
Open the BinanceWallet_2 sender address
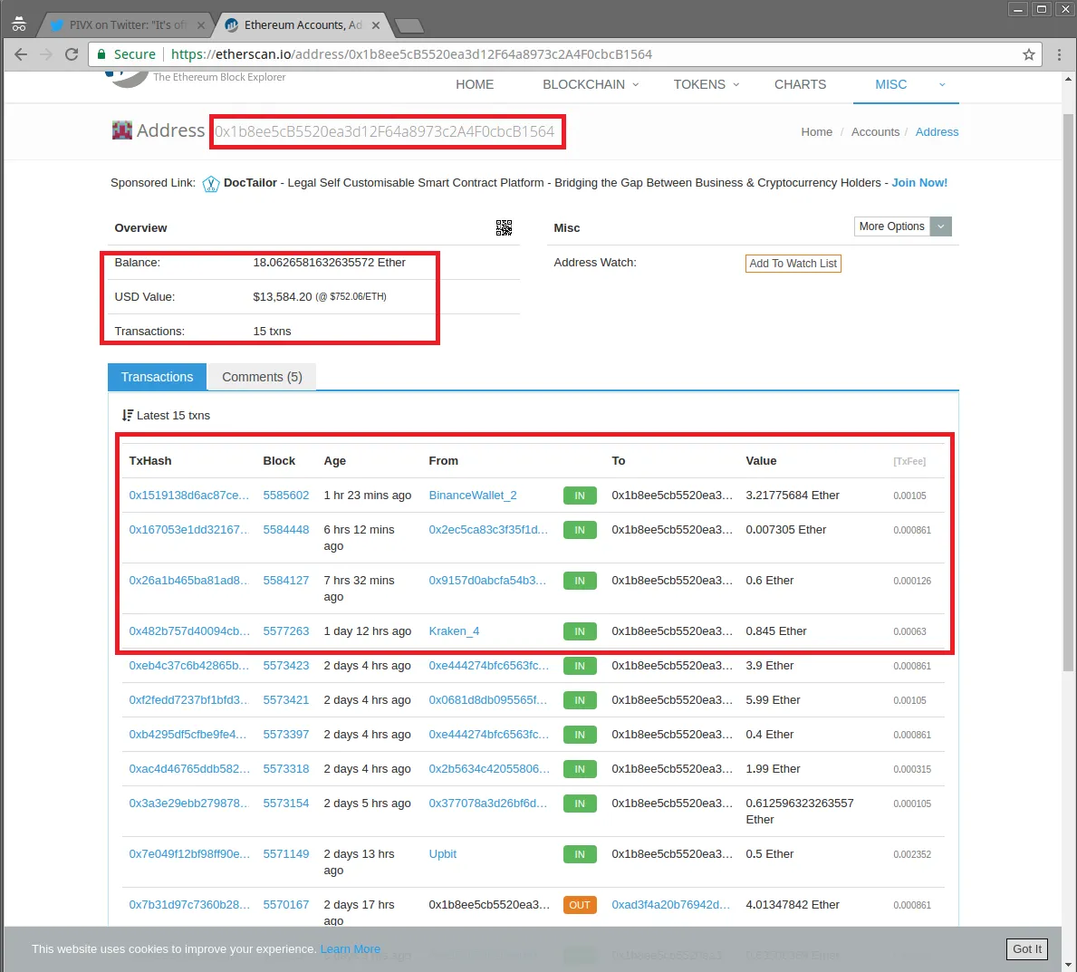[473, 496]
